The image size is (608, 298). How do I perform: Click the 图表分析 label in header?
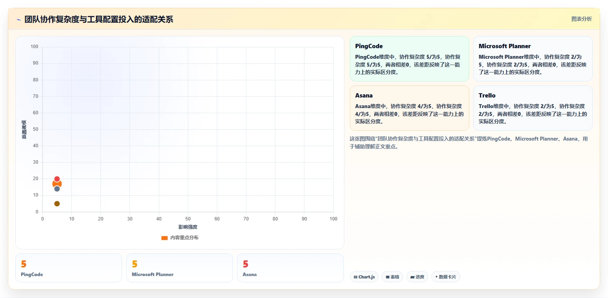click(x=581, y=19)
